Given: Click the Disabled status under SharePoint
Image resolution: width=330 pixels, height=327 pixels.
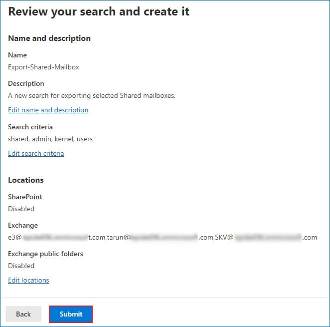Looking at the screenshot, I should pos(21,209).
